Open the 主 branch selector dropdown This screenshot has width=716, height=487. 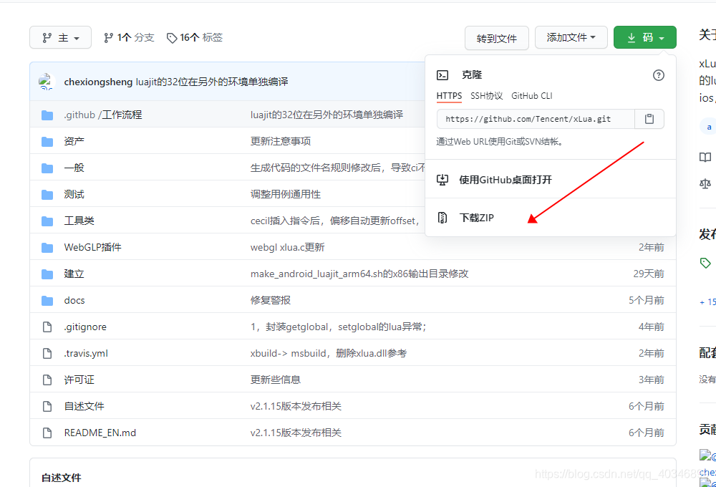(60, 37)
